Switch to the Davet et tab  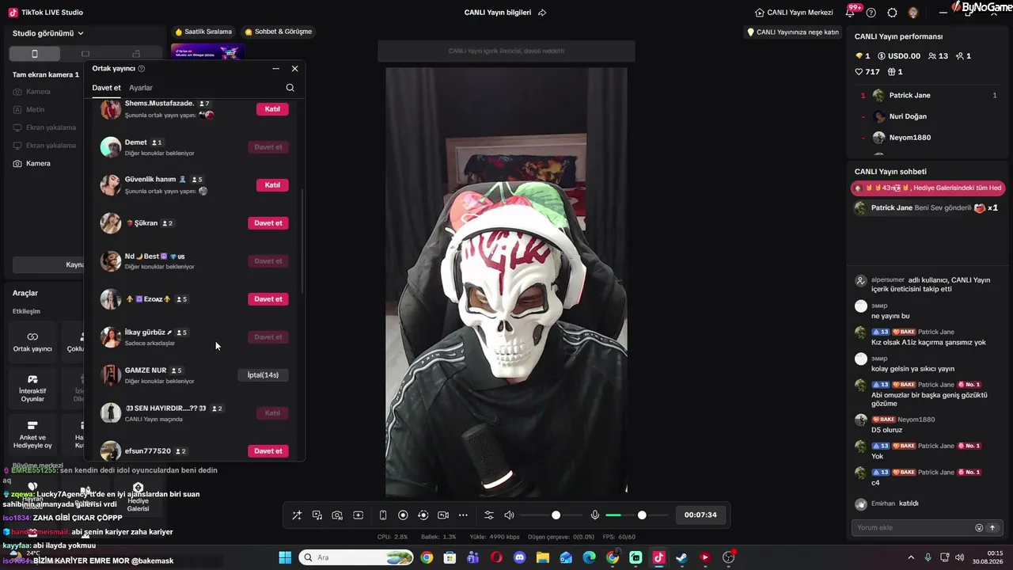(x=106, y=88)
